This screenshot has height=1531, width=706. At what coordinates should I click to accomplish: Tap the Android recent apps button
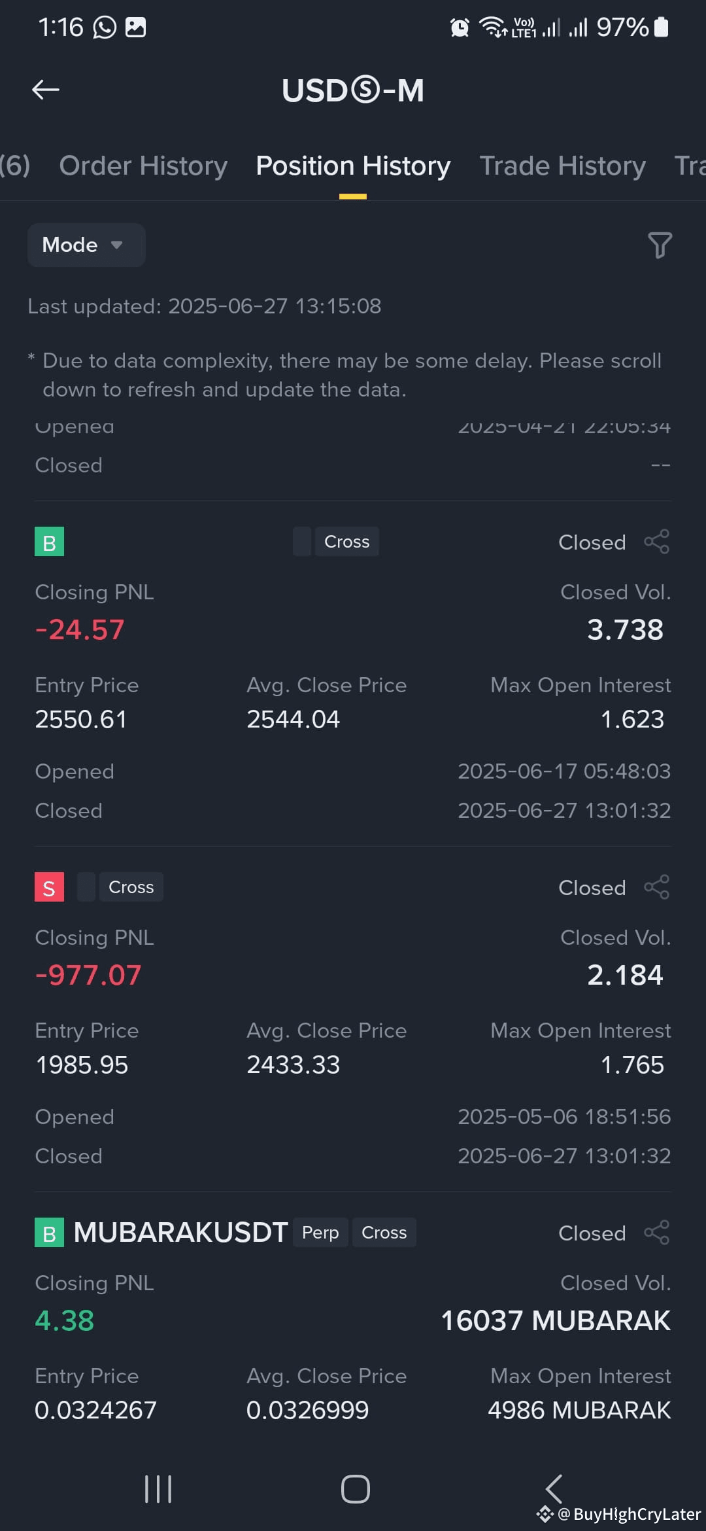point(158,1489)
